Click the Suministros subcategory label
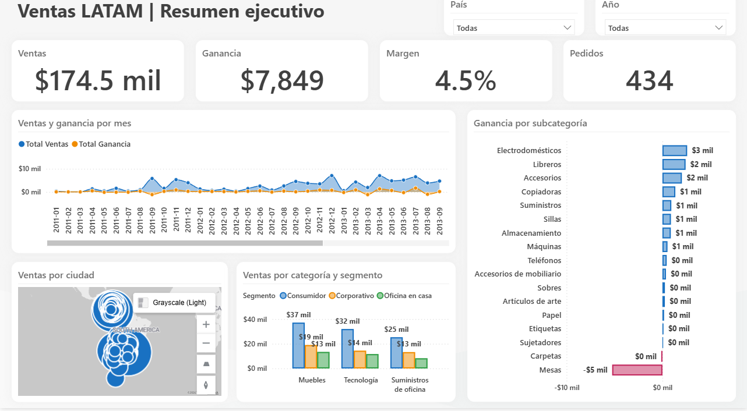The width and height of the screenshot is (747, 411). (541, 205)
